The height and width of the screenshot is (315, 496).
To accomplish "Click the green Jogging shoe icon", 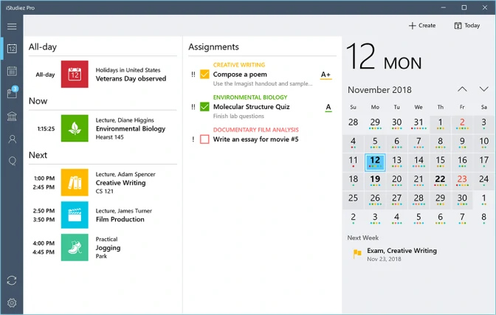I will [75, 247].
